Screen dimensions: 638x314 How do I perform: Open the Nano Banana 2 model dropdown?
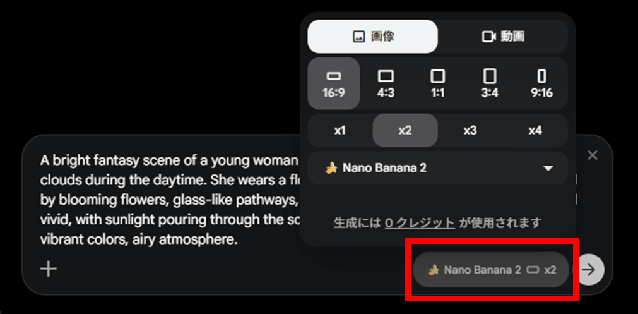pos(437,168)
